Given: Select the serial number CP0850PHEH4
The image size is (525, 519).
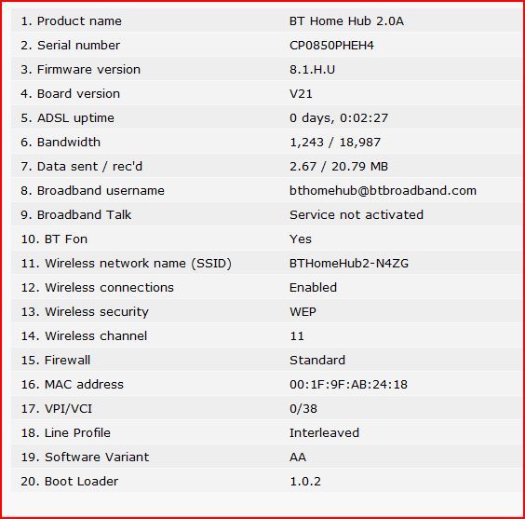Looking at the screenshot, I should (331, 46).
